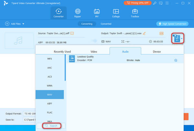Click the output duration 00:03:53
This screenshot has width=194, height=131.
pyautogui.click(x=158, y=42)
